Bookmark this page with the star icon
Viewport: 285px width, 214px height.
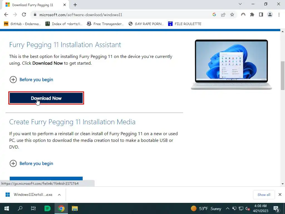coord(232,14)
